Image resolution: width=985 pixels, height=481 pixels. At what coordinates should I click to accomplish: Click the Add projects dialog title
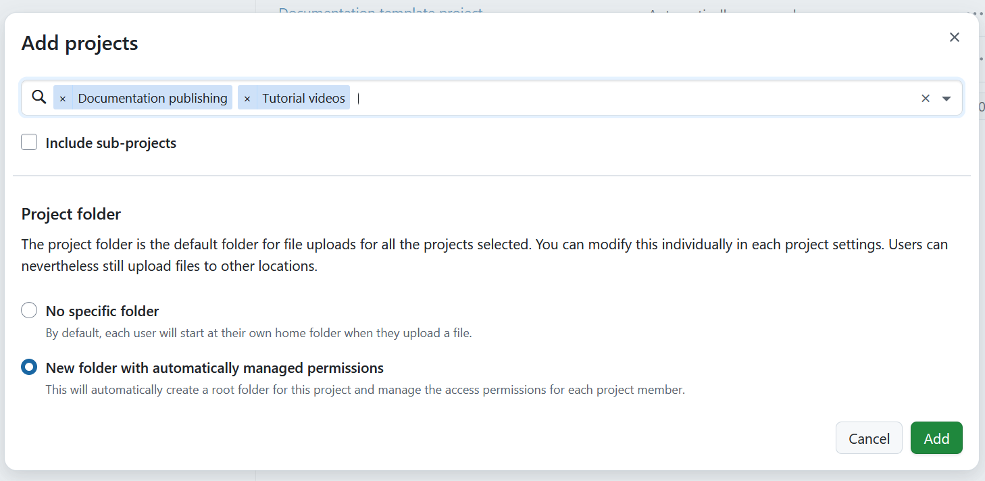tap(79, 43)
